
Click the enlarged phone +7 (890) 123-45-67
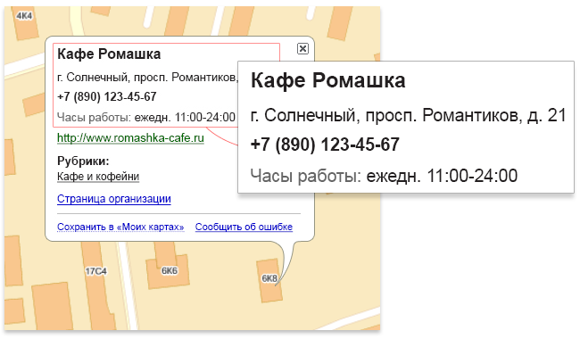pos(325,145)
